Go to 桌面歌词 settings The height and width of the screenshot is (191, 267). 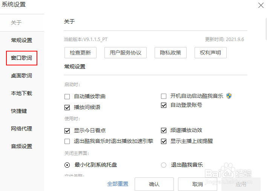pyautogui.click(x=21, y=76)
